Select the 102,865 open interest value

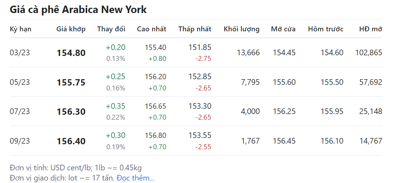369,53
